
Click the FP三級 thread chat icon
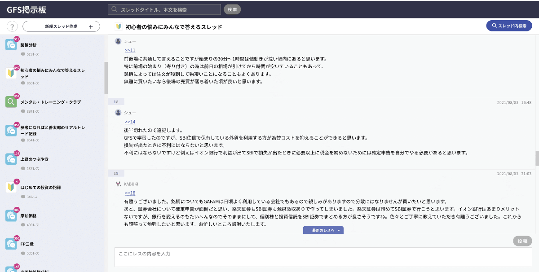[x=11, y=244]
